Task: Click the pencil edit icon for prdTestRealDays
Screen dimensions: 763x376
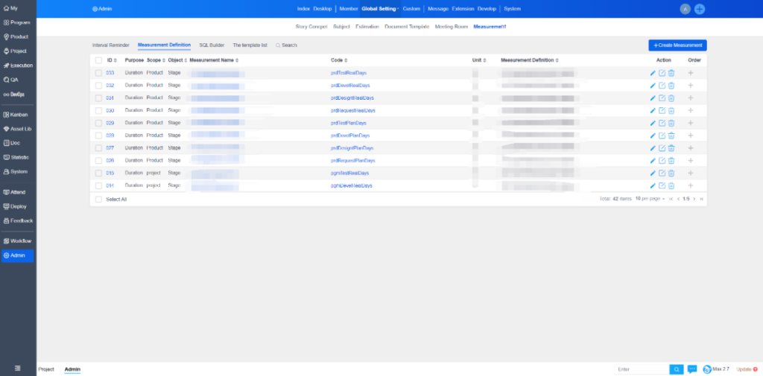Action: [653, 73]
